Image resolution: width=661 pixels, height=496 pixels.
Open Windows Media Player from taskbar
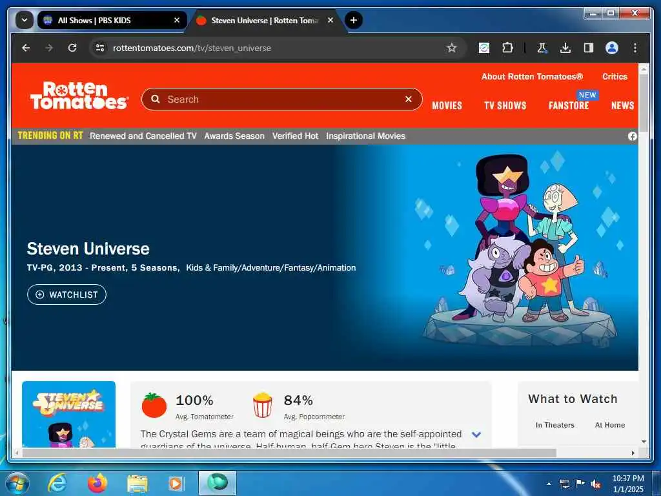point(176,483)
